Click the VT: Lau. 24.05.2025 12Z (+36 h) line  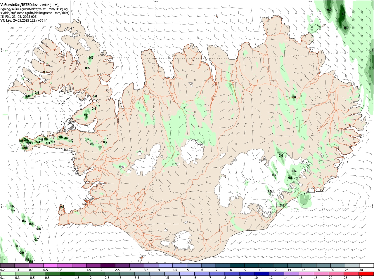point(24,20)
